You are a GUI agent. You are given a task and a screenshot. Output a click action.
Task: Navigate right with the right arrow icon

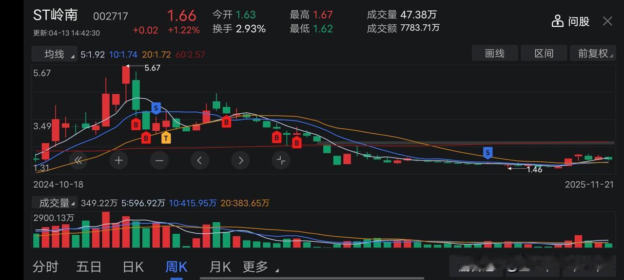click(x=240, y=160)
